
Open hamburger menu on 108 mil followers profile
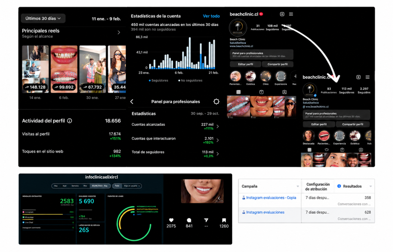[291, 14]
